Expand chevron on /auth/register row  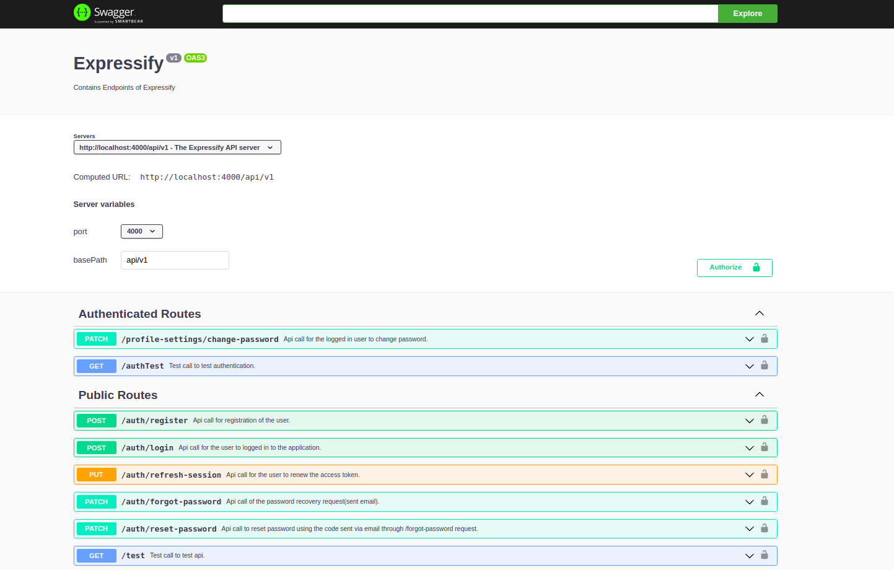coord(749,421)
